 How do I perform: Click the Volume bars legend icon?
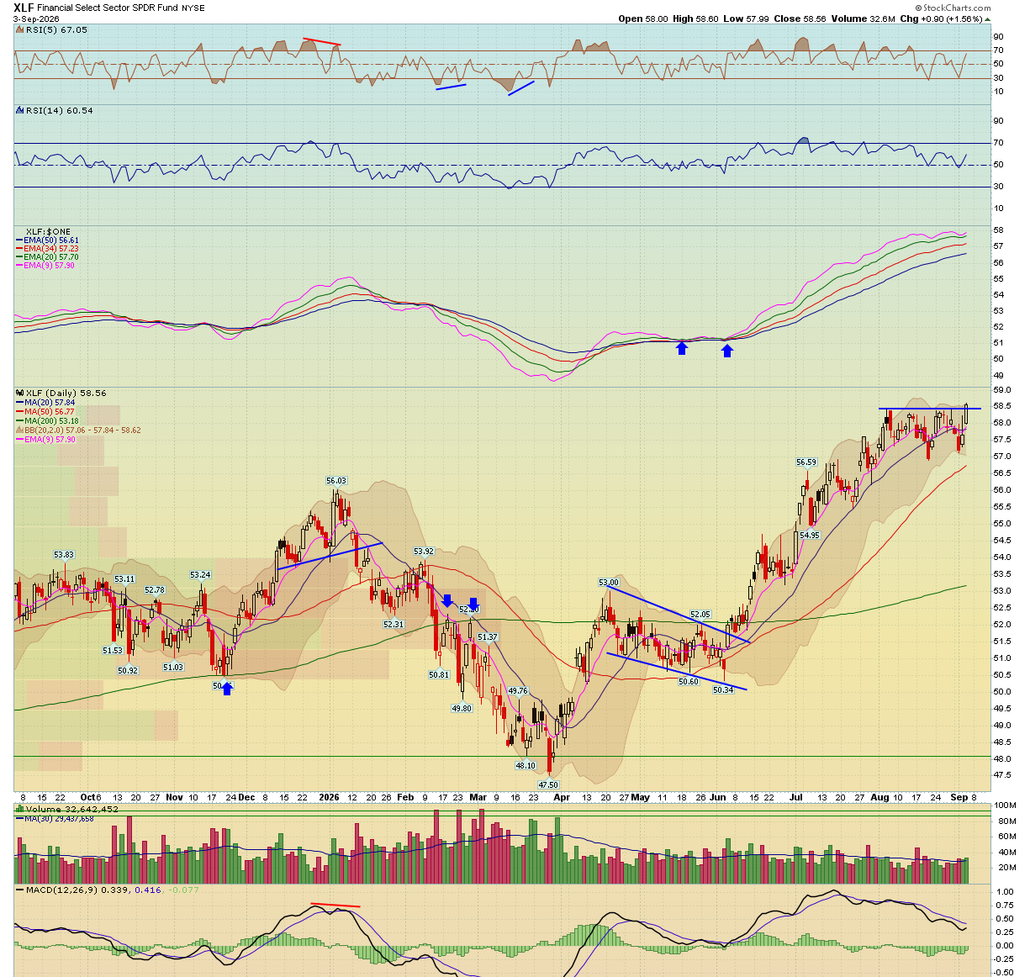pyautogui.click(x=19, y=809)
